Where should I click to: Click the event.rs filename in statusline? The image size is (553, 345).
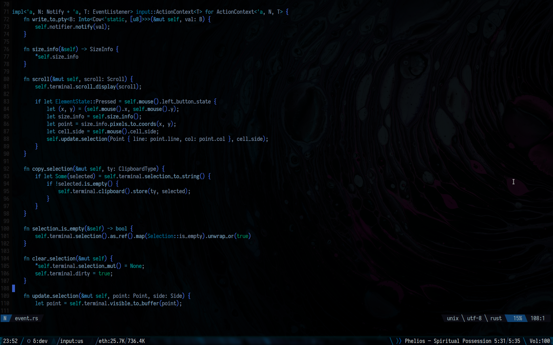[26, 318]
